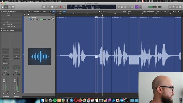The height and width of the screenshot is (103, 183).
Task: Open the media Browsers icon
Action: click(x=180, y=7)
